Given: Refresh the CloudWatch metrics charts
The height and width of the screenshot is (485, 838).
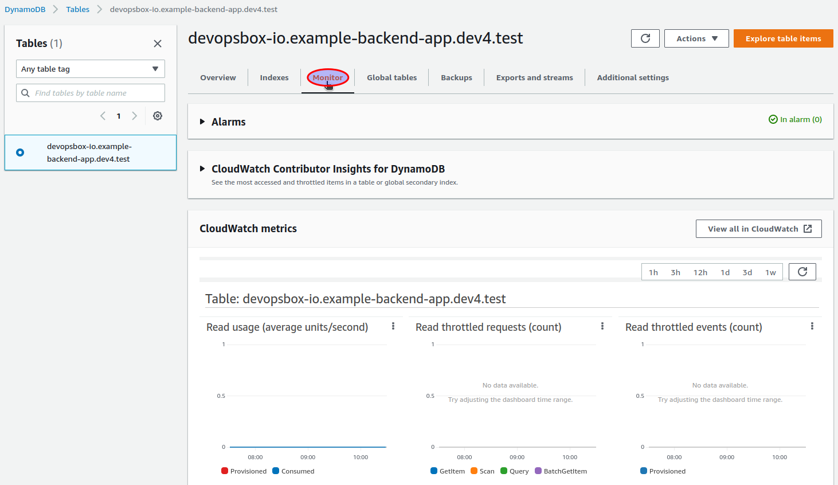Looking at the screenshot, I should pyautogui.click(x=802, y=271).
